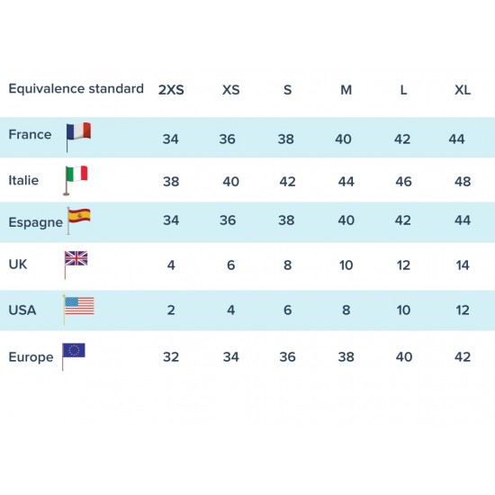This screenshot has height=495, width=495.
Task: Click the Italie flag icon
Action: 76,180
